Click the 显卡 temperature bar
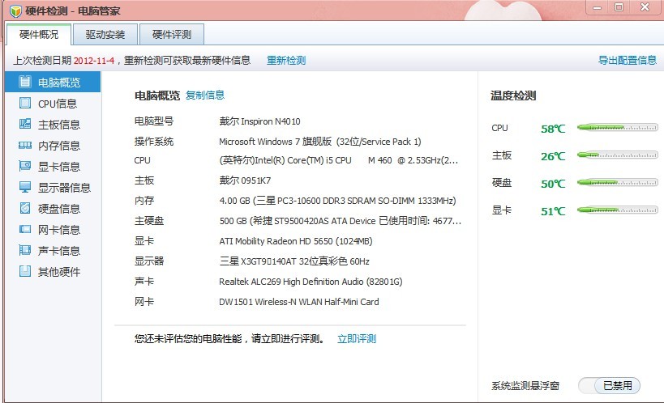Viewport: 664px width, 403px height. tap(618, 210)
